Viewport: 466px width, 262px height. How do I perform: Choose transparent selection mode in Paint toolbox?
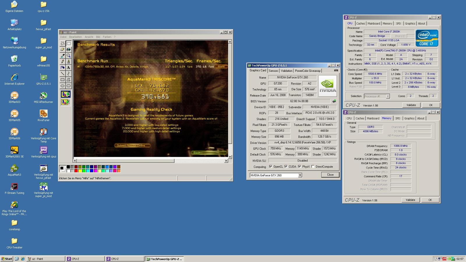pos(66,102)
